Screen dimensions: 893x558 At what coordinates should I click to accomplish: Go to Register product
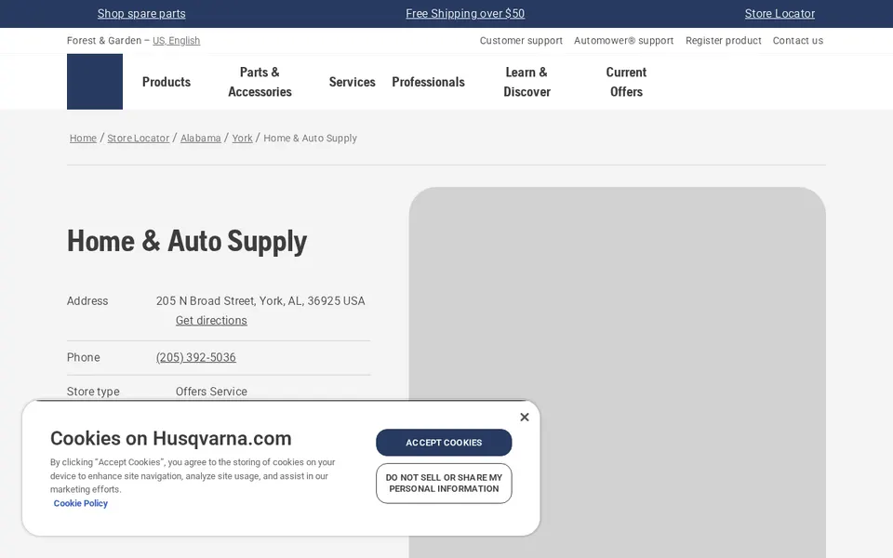(x=724, y=40)
